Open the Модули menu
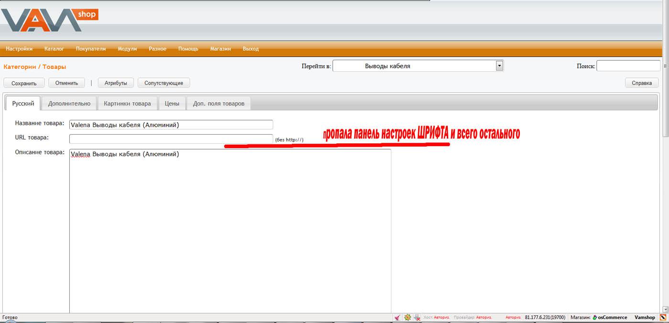This screenshot has width=669, height=323. click(x=127, y=49)
